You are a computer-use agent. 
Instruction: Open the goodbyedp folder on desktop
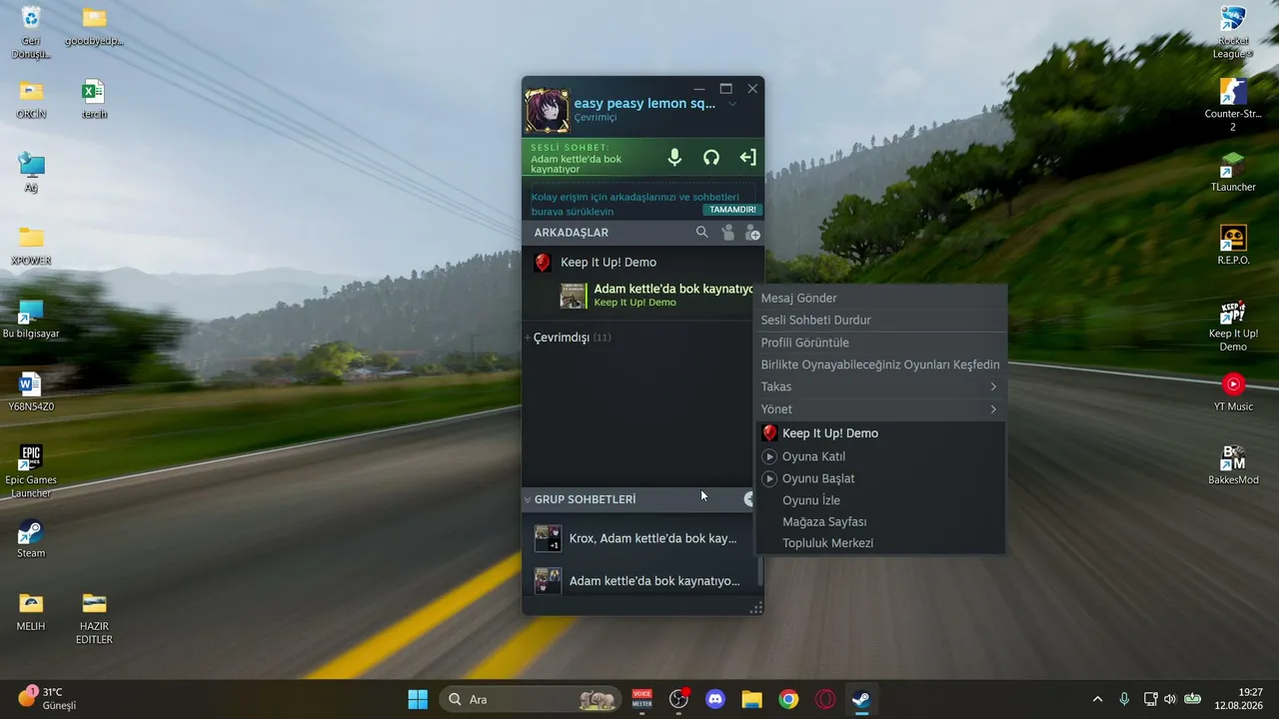[x=94, y=28]
